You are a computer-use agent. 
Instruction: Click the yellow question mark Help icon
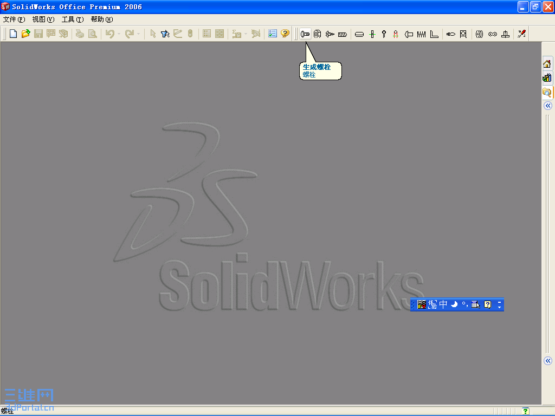tap(285, 34)
